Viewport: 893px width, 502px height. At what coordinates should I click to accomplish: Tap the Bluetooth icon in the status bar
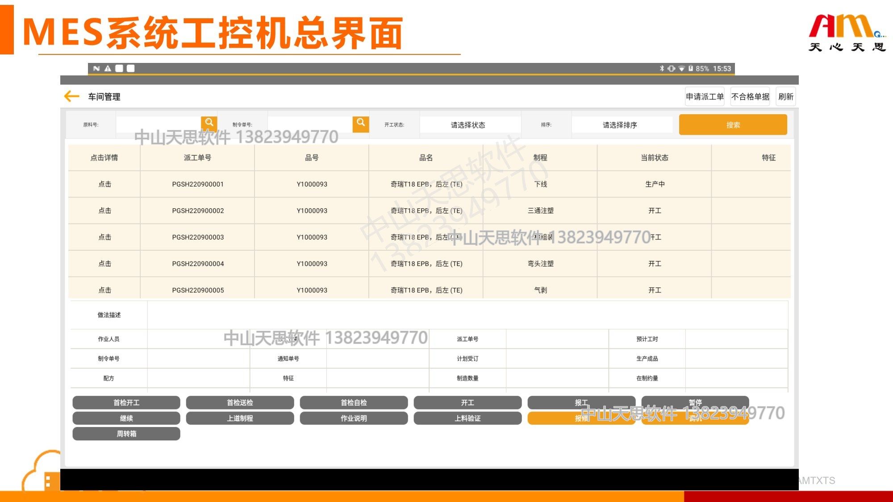pos(662,68)
